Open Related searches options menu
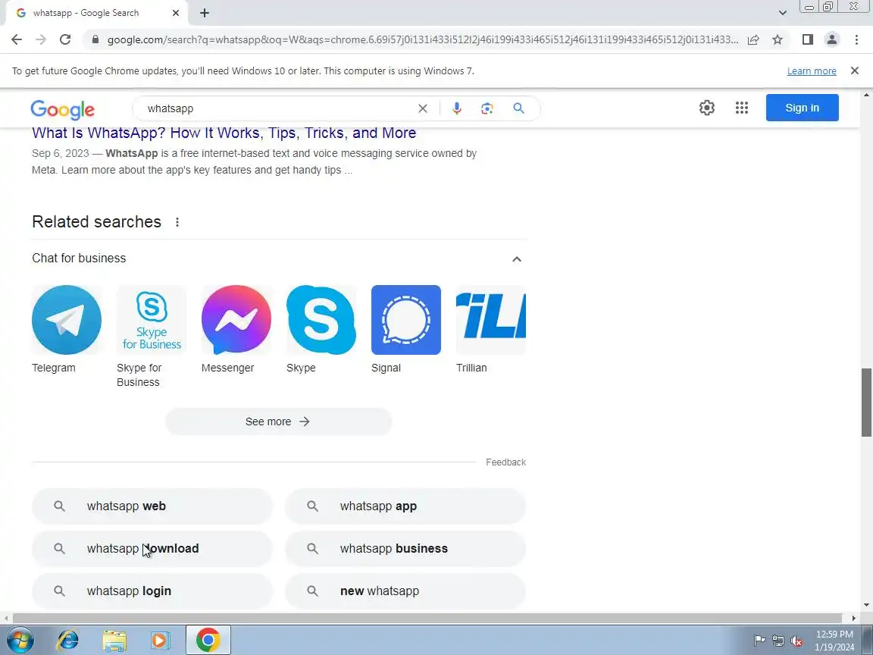This screenshot has width=873, height=655. click(x=177, y=222)
